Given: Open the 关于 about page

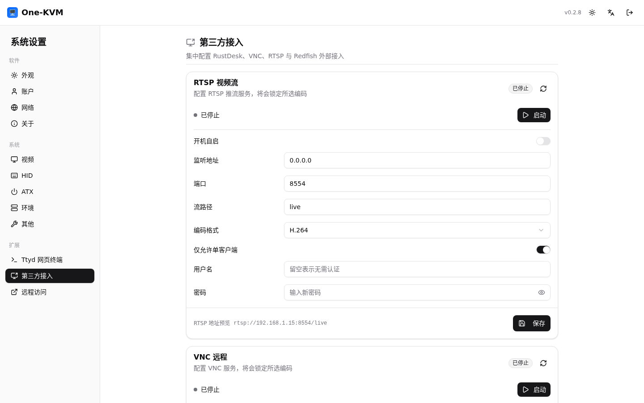Looking at the screenshot, I should (50, 124).
